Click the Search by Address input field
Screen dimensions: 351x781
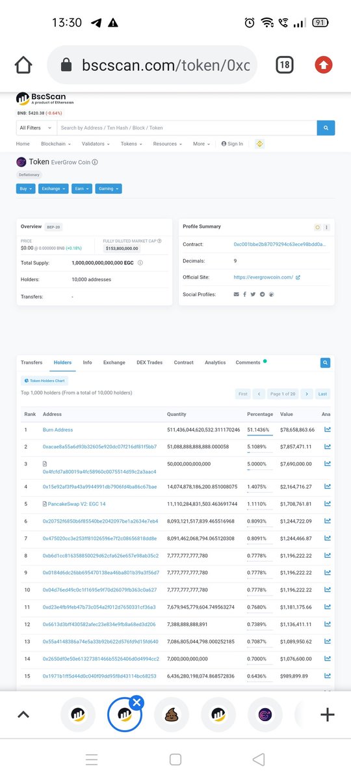(187, 128)
